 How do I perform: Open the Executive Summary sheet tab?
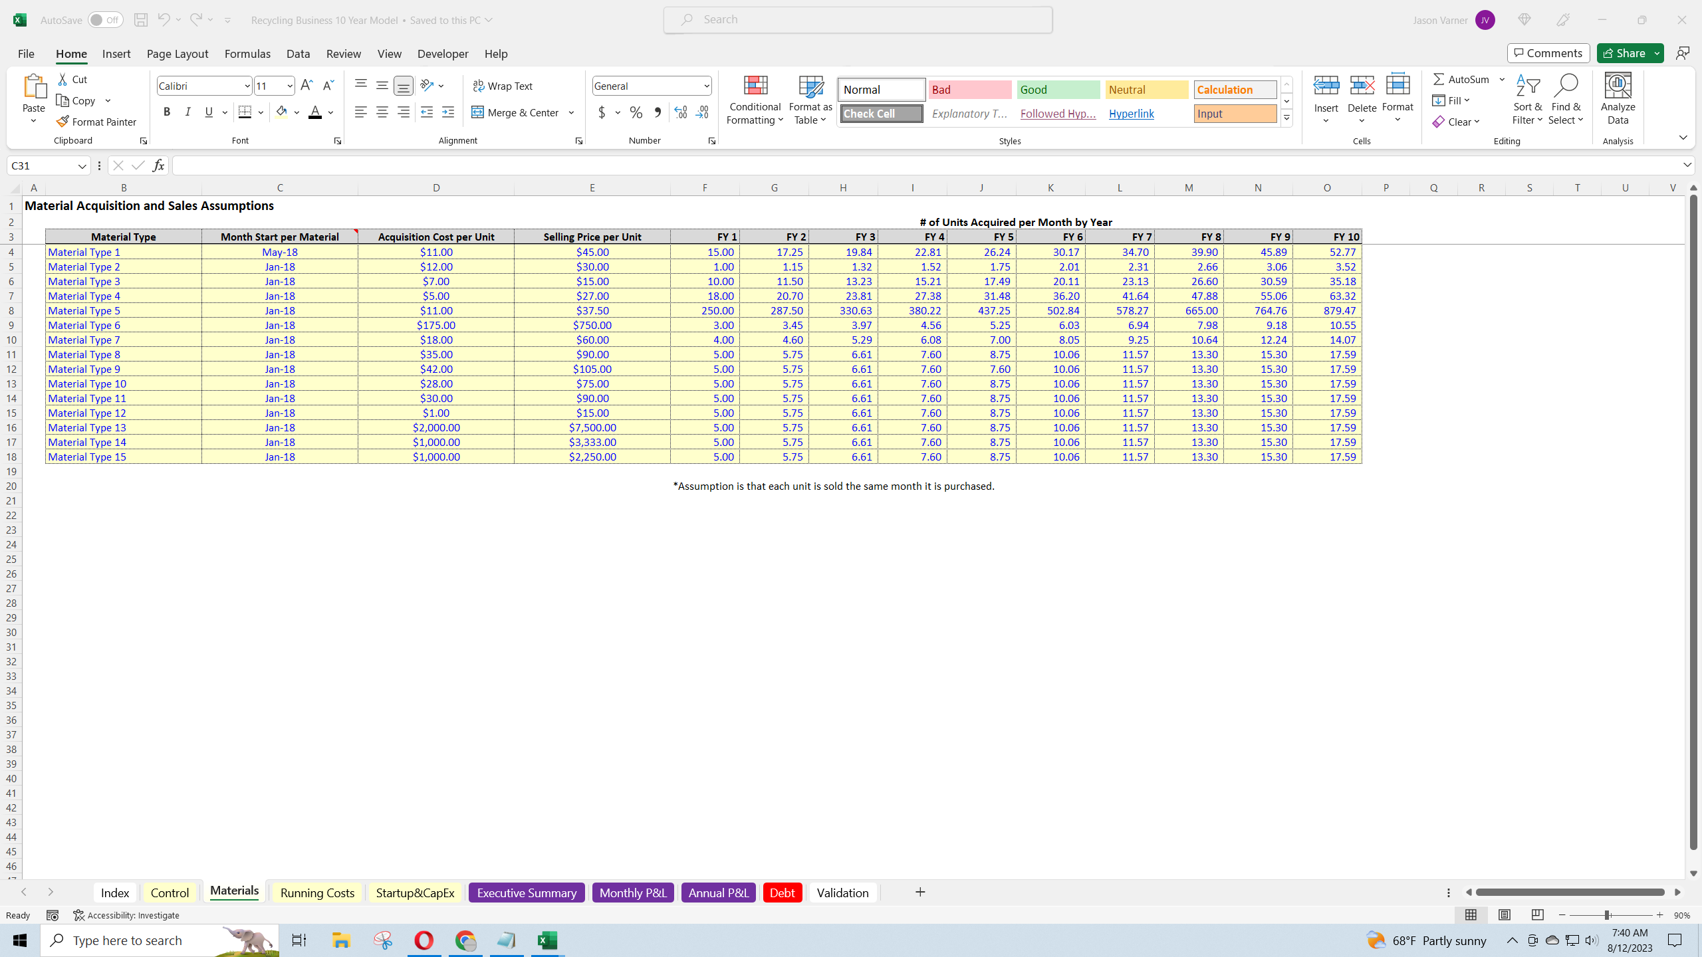tap(527, 893)
